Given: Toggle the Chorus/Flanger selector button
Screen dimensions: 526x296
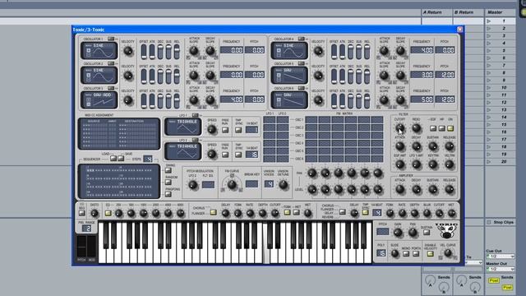Looking at the screenshot, I should pyautogui.click(x=213, y=212).
